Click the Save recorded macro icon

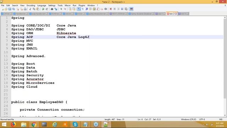126,9
